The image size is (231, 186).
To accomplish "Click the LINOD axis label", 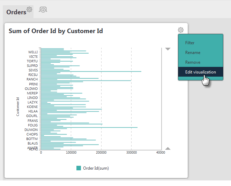I will [32, 98].
